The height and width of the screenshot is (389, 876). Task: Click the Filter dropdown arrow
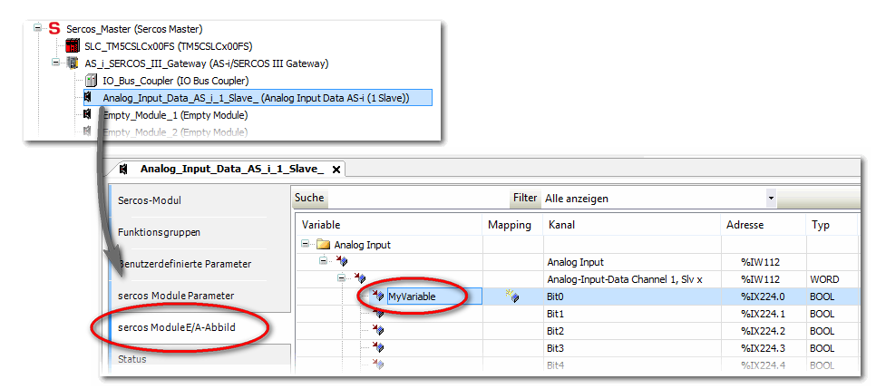point(771,198)
